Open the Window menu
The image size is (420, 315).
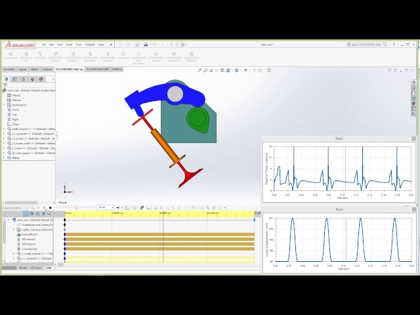pyautogui.click(x=90, y=45)
